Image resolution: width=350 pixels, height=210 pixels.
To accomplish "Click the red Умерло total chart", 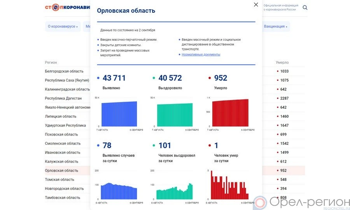I will pos(230,113).
